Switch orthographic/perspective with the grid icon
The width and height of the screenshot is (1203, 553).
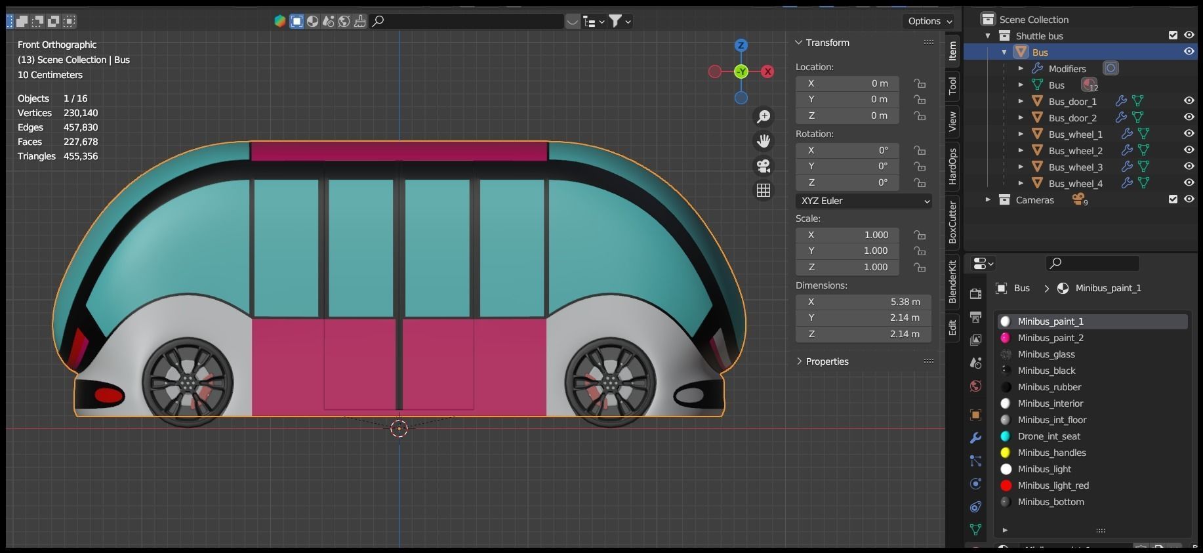pyautogui.click(x=764, y=190)
